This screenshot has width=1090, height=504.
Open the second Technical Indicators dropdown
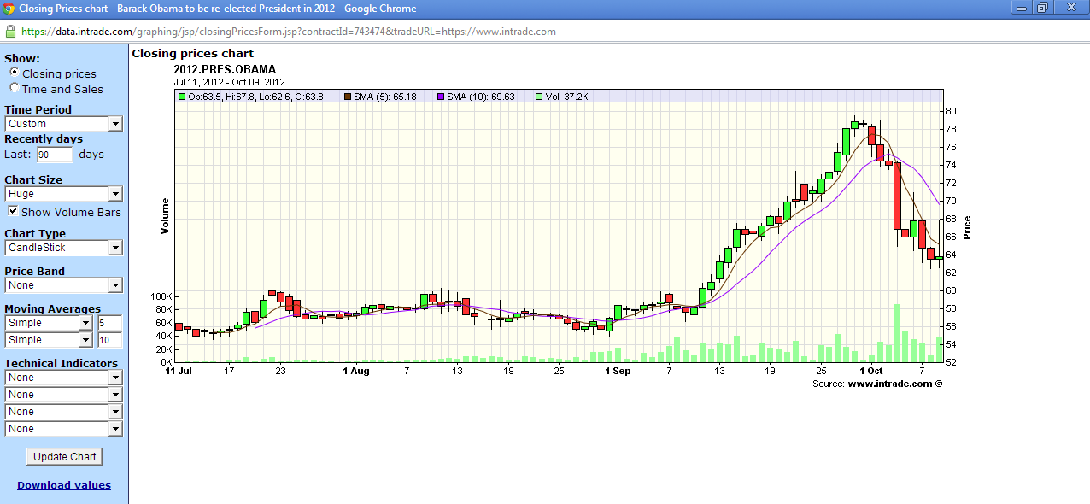coord(64,395)
